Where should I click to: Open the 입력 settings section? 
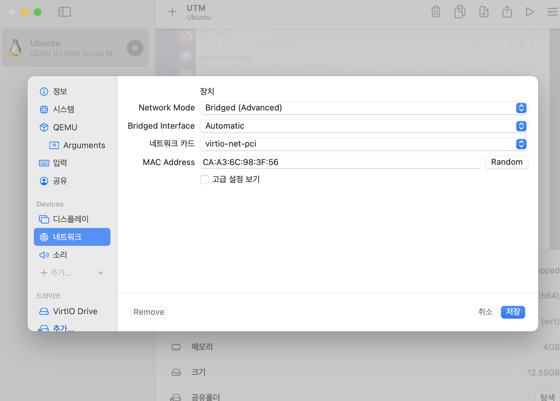72,163
